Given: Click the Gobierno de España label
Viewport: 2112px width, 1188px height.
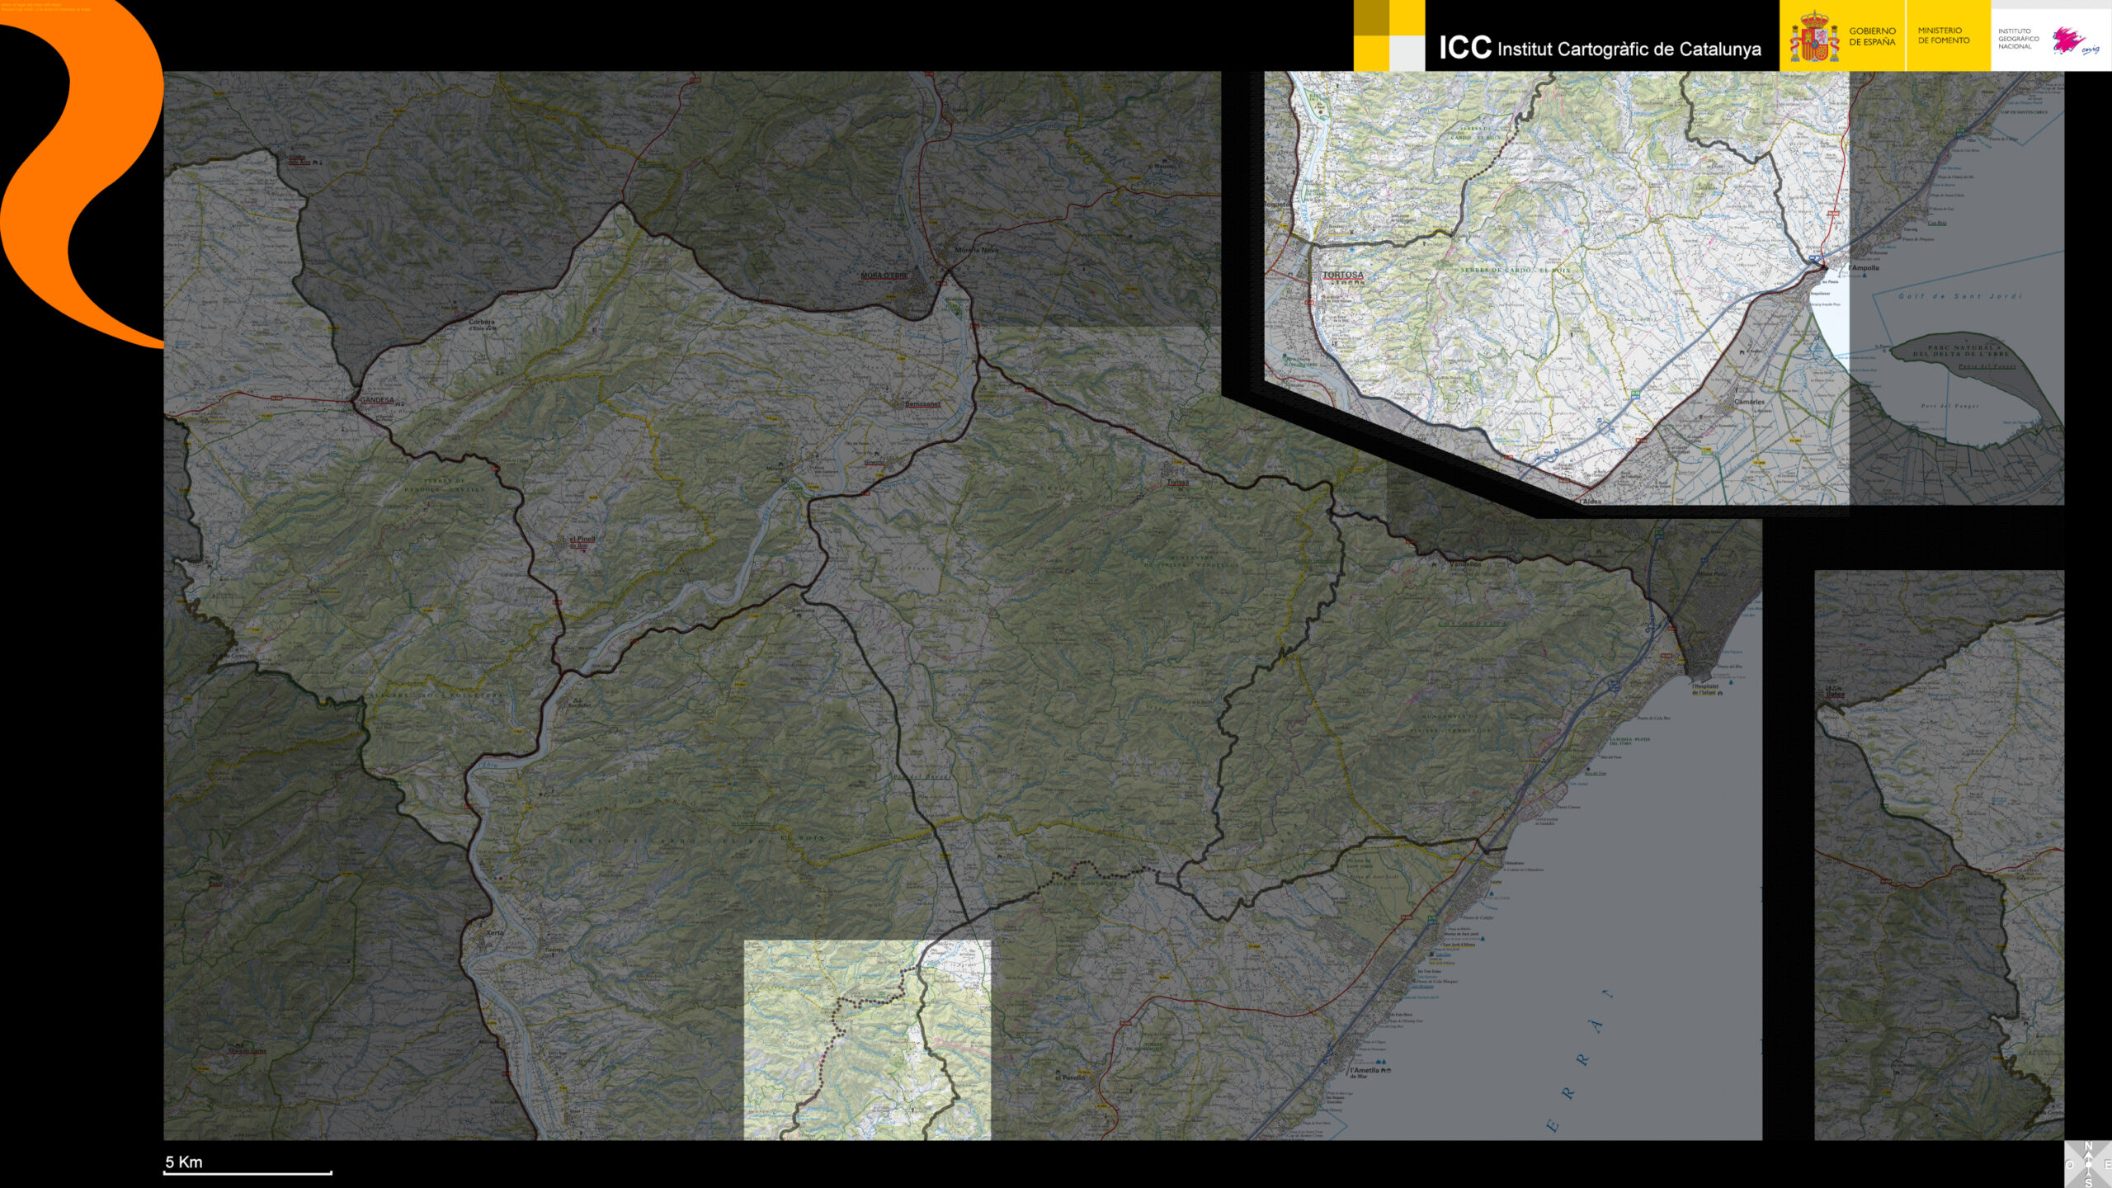Looking at the screenshot, I should 1872,36.
